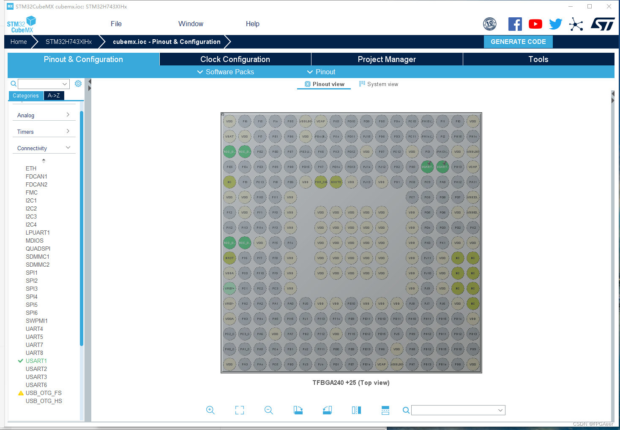Click the ST logo
The width and height of the screenshot is (620, 430).
(x=603, y=24)
